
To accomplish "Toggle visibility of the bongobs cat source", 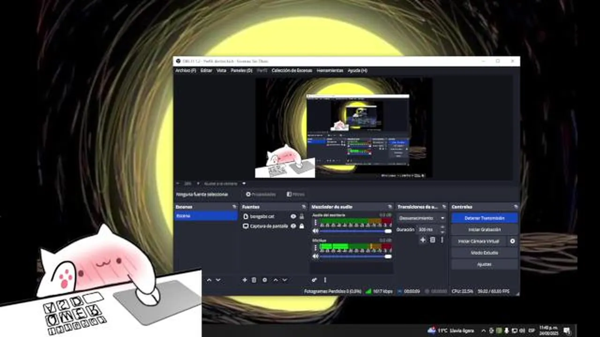I will [293, 217].
